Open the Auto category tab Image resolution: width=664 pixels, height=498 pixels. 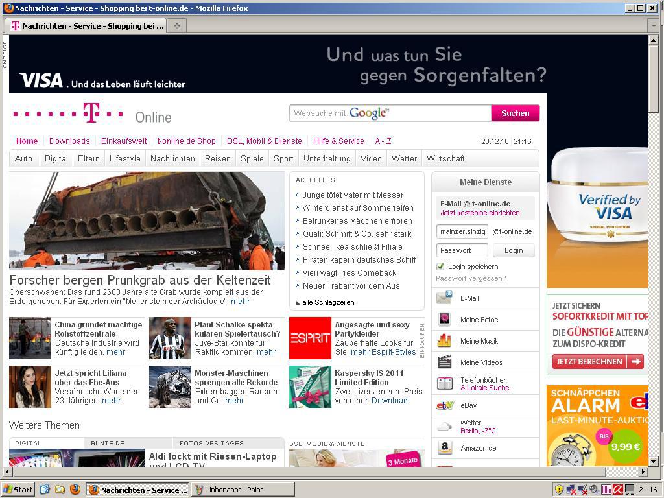point(24,158)
